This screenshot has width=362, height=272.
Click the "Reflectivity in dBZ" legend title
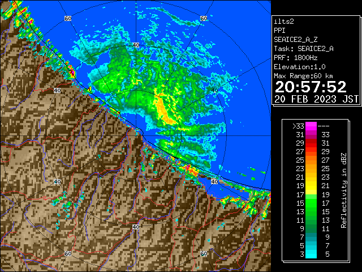tap(343, 190)
